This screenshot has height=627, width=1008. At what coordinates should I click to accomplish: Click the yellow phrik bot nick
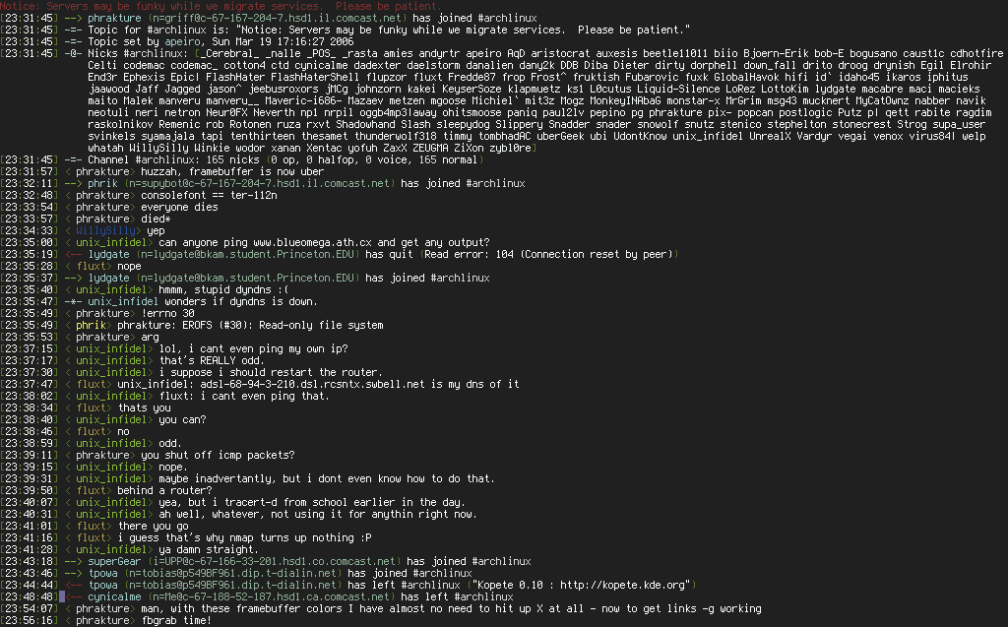pyautogui.click(x=91, y=326)
